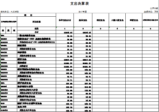This screenshot has width=159, height=112.
Task: Click the 其他公共卫生支出 cell
Action: click(37, 110)
